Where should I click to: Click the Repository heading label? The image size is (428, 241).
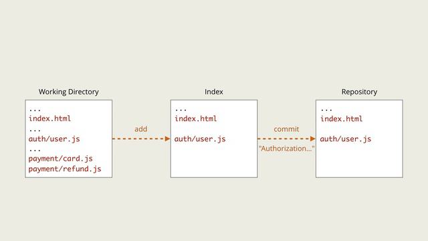pos(359,92)
